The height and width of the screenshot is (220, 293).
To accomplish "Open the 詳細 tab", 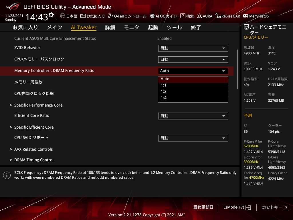I will 110,27.
